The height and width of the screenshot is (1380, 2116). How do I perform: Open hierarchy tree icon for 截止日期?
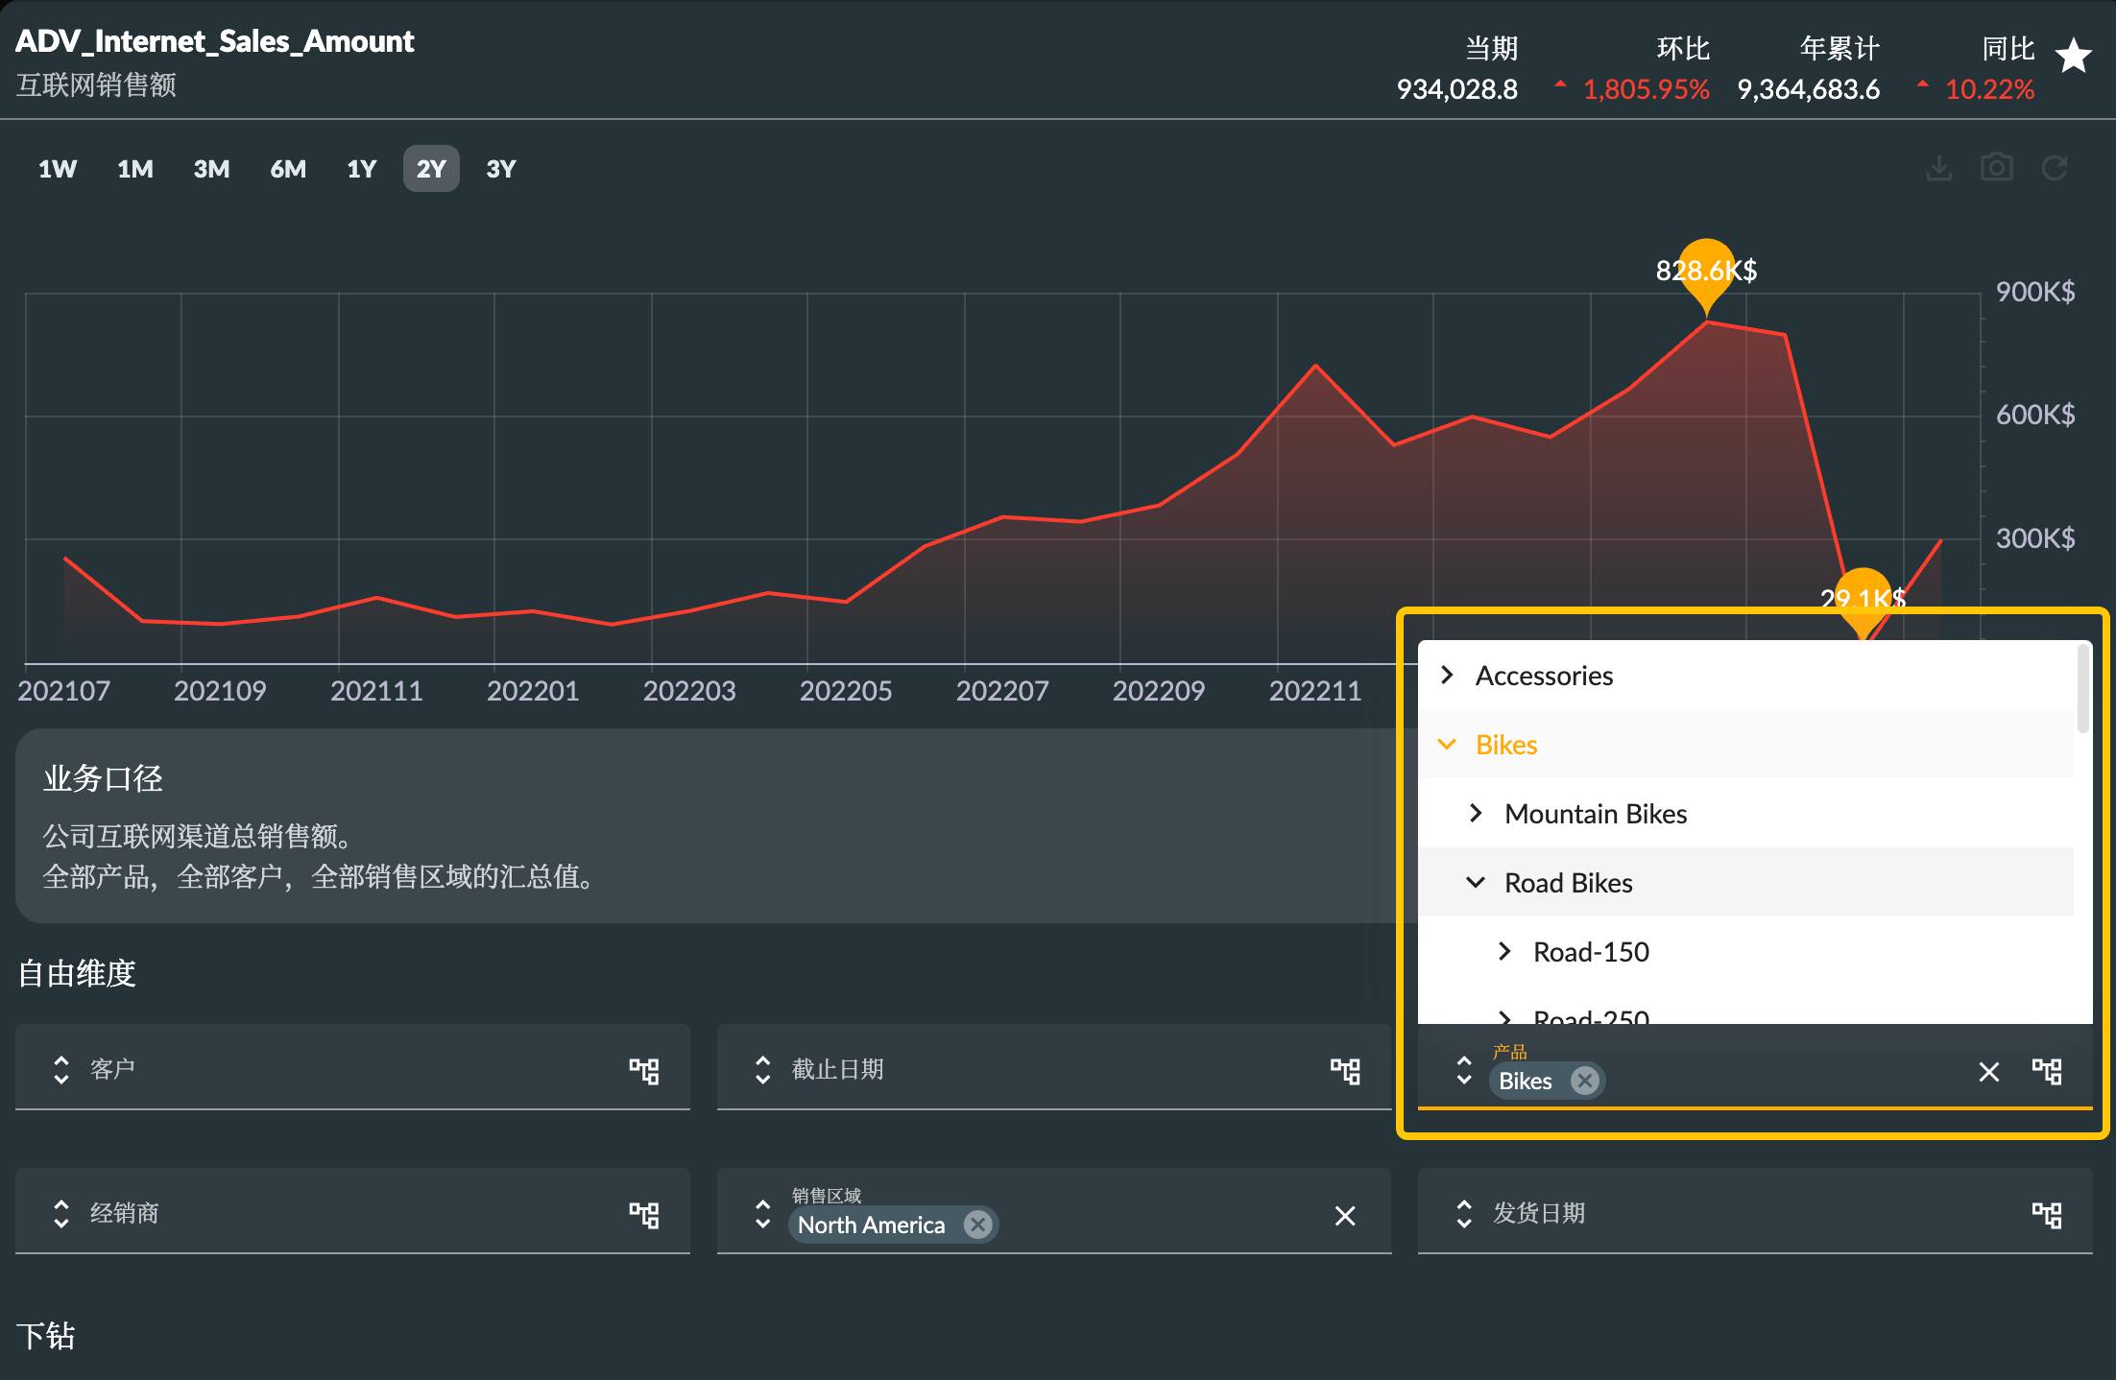(1345, 1071)
